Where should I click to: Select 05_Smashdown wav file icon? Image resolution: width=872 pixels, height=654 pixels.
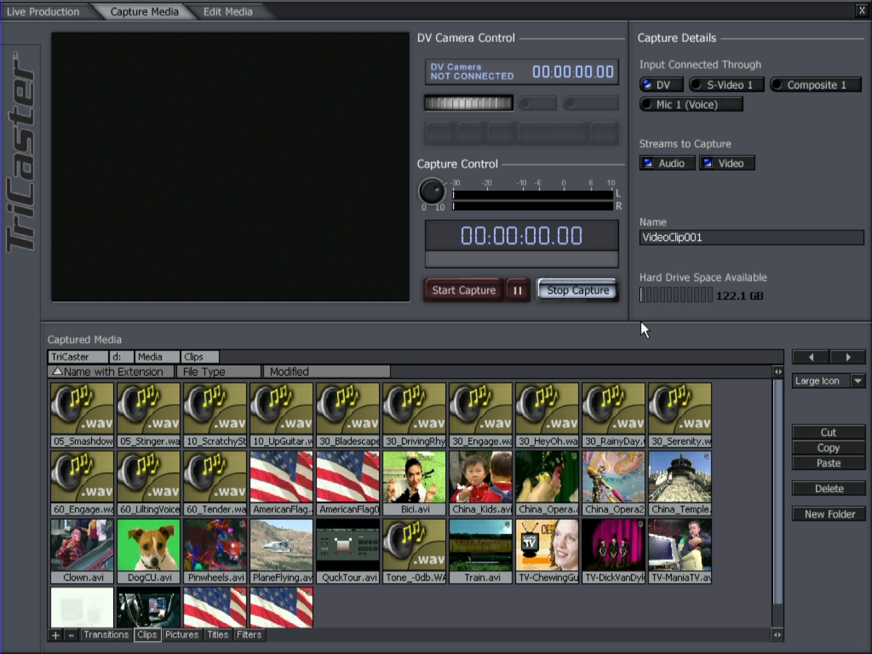point(82,415)
